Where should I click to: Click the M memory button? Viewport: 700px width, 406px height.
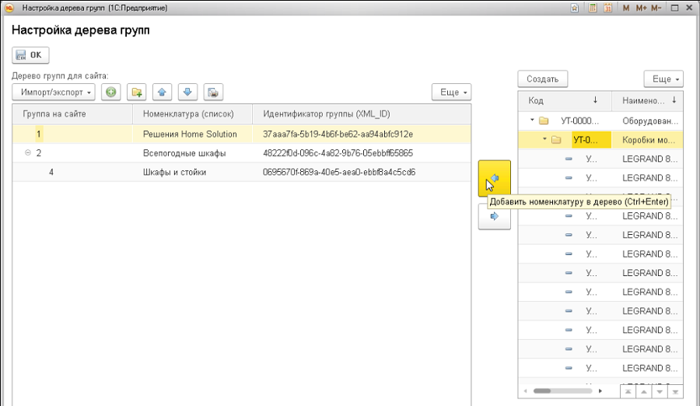click(x=626, y=8)
